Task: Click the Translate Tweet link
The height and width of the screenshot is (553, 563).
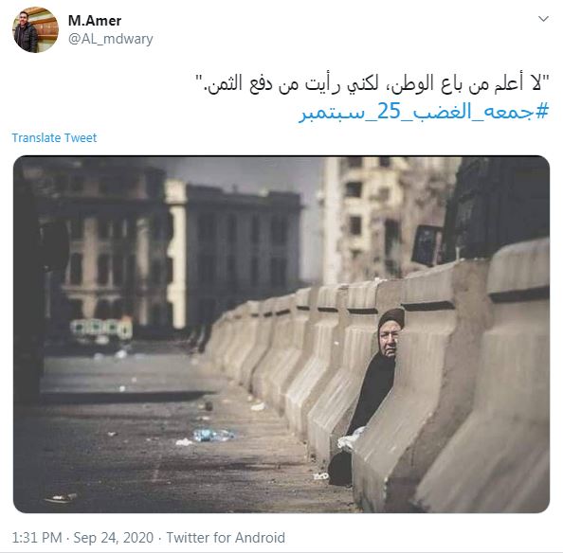Action: tap(54, 137)
